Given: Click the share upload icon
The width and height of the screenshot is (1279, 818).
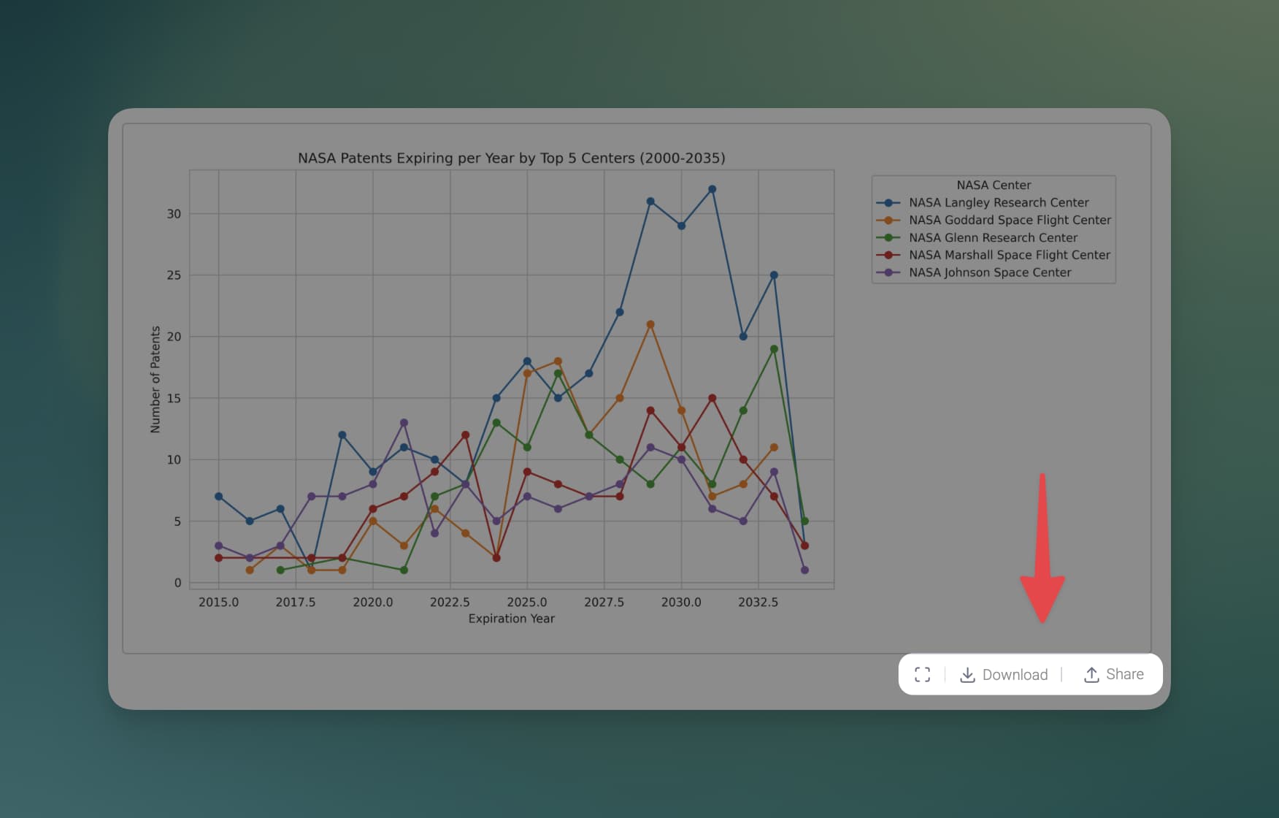Looking at the screenshot, I should click(1091, 674).
